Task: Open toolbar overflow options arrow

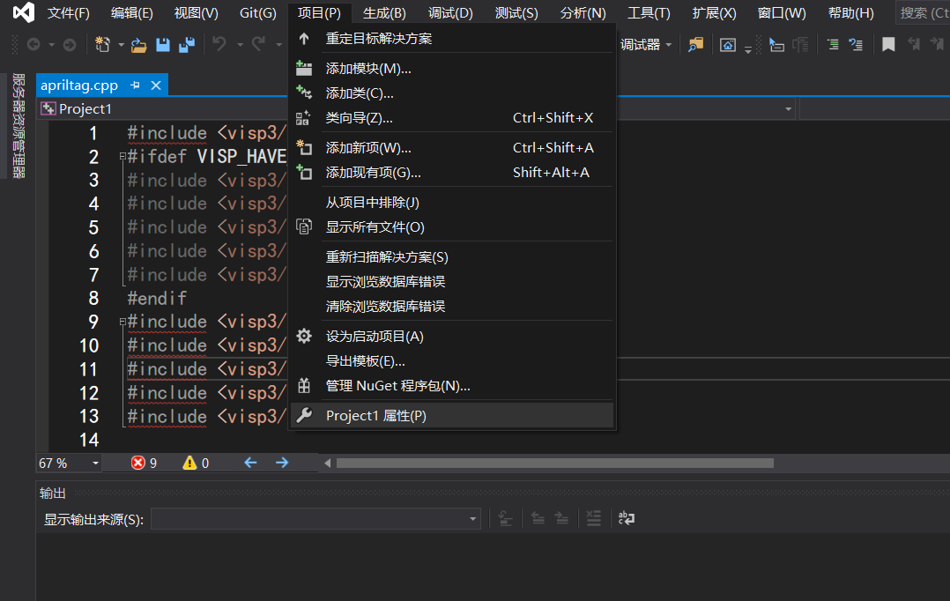Action: 748,49
